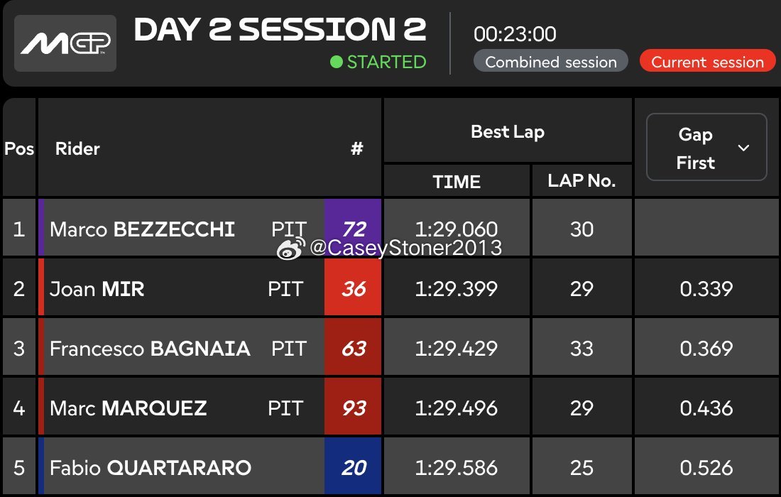
Task: Click Quartararo's blue number 20 badge
Action: (x=353, y=468)
